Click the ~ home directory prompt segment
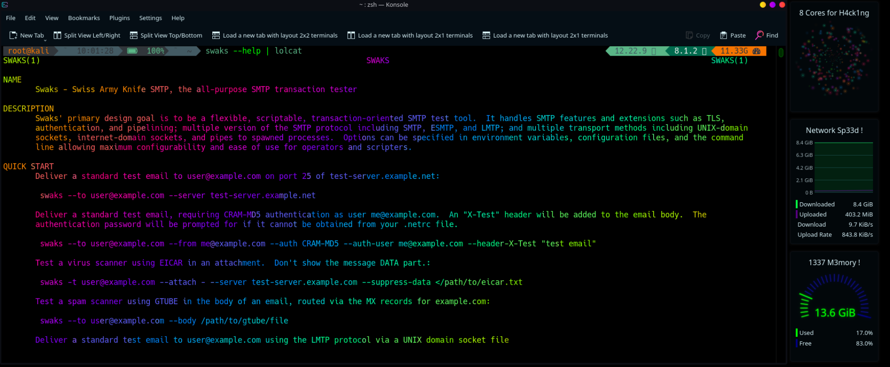 [x=189, y=51]
